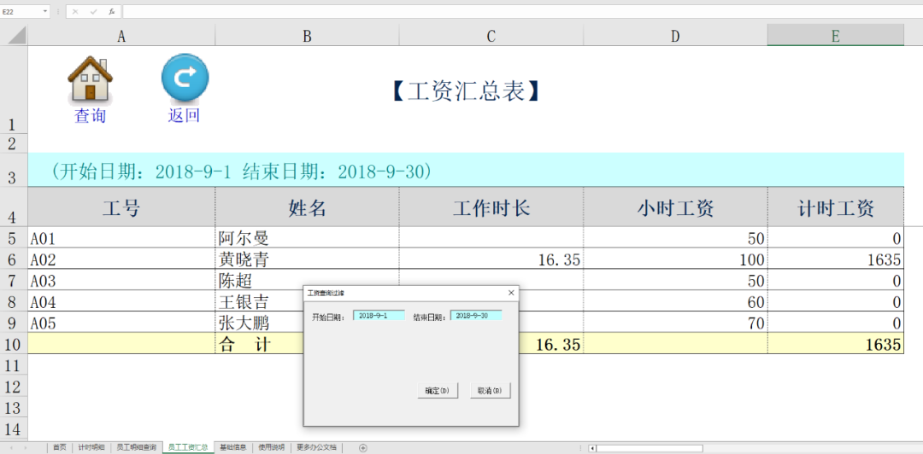Screen dimensions: 923x454
Task: Click the house-shaped 查询 icon
Action: coord(91,80)
